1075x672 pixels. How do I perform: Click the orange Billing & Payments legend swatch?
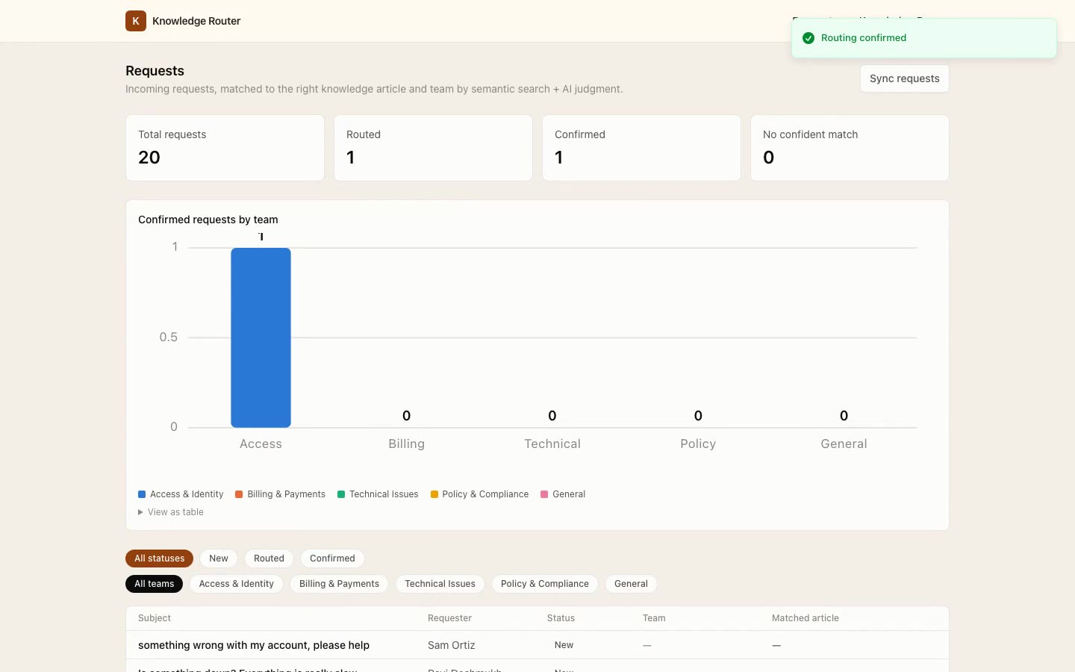click(x=239, y=494)
